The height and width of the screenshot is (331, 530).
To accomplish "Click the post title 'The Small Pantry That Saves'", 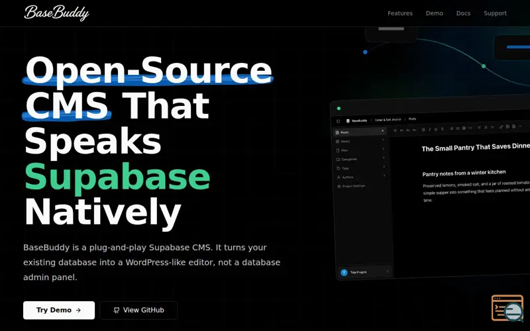I will [476, 147].
